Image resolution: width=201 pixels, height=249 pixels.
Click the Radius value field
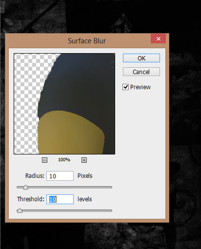click(60, 176)
